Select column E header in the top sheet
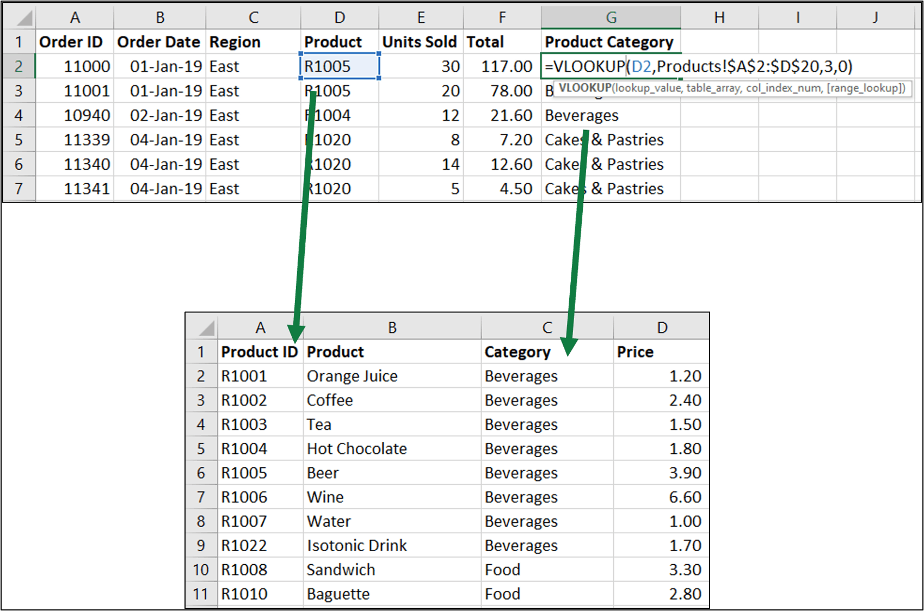 click(421, 17)
